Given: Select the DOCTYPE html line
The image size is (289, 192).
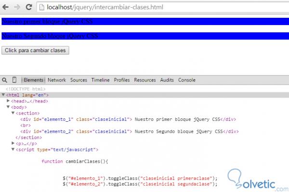Looking at the screenshot, I should click(x=26, y=89).
